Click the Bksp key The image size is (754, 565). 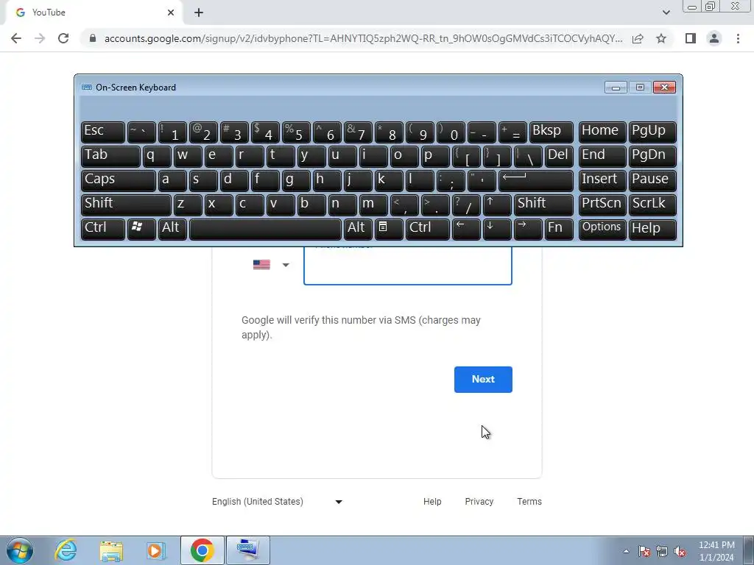coord(551,132)
